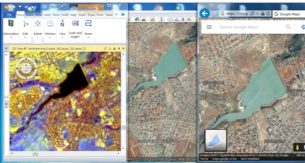
Task: Toggle the link-views paperclip icon
Action: 105,48
